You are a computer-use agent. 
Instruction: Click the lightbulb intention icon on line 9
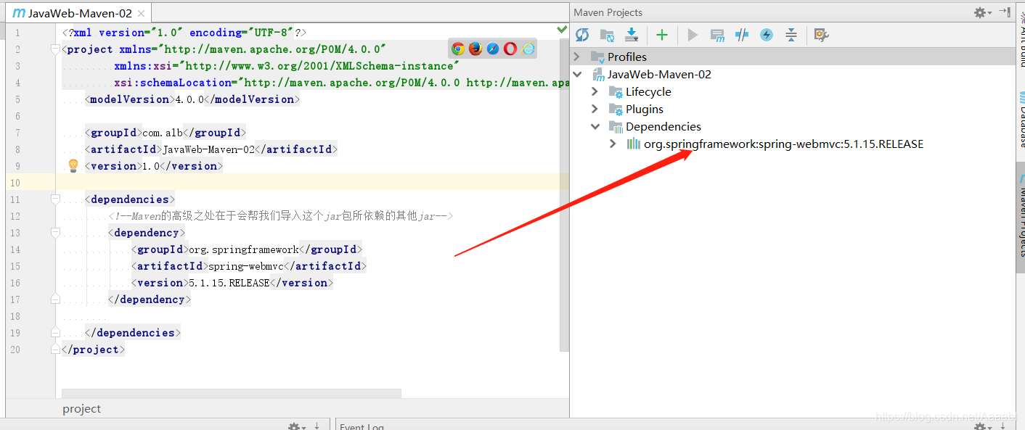[73, 165]
